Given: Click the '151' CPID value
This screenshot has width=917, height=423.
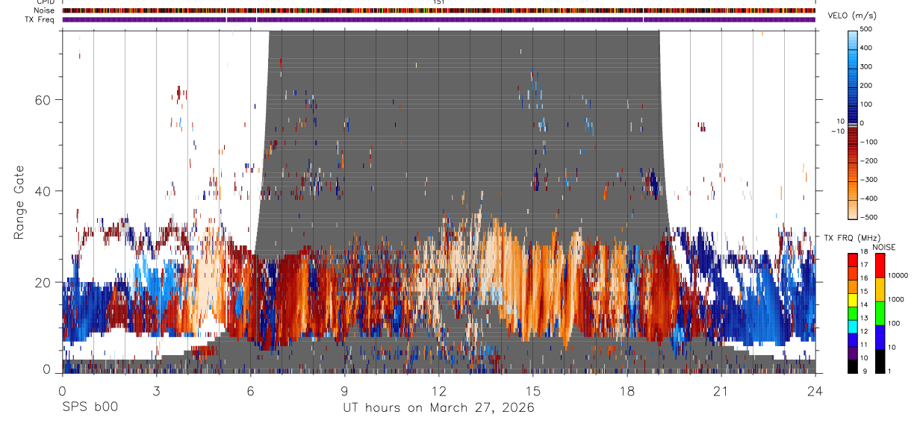Looking at the screenshot, I should [x=439, y=2].
